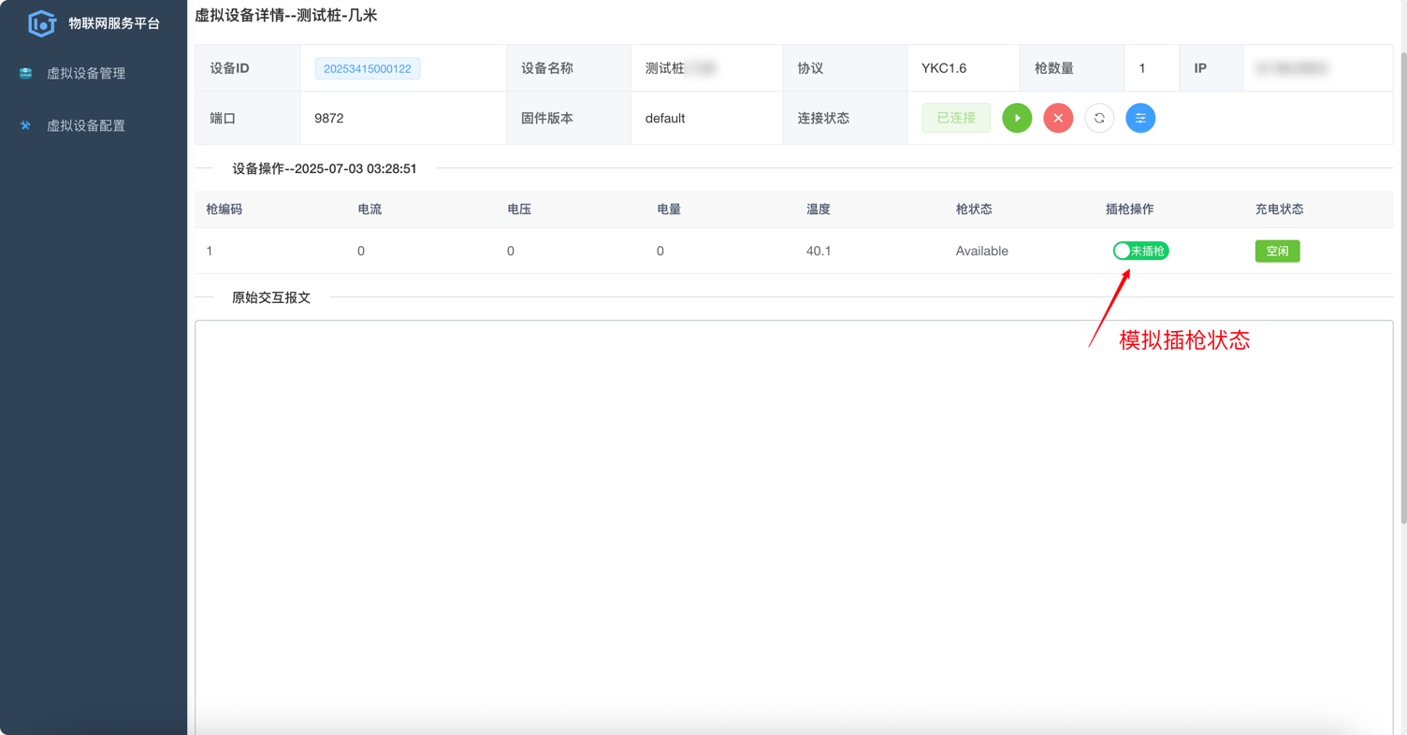This screenshot has height=735, width=1407.
Task: Click the icon beside 虚拟设备配置
Action: (x=26, y=125)
